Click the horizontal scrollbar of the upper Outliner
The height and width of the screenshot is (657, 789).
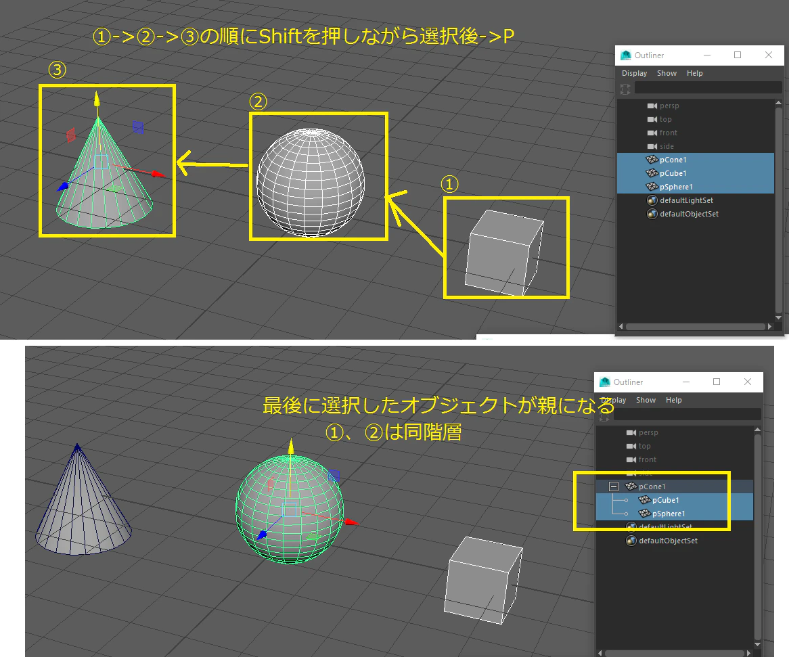pos(696,327)
